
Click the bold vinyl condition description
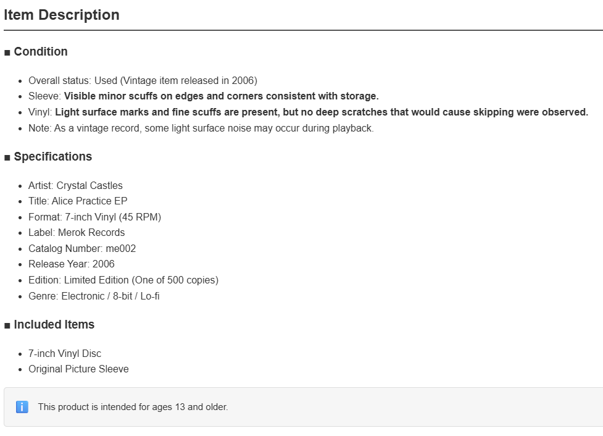tap(322, 112)
